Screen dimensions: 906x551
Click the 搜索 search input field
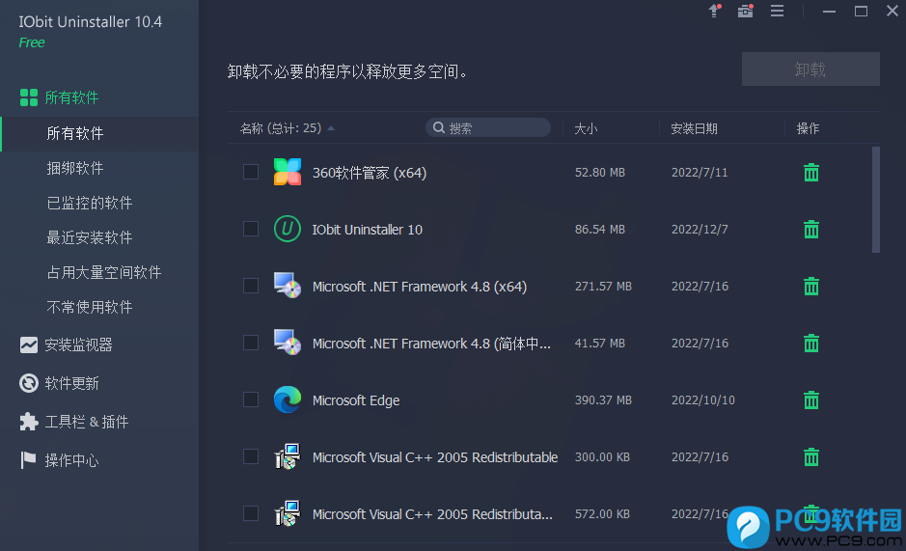tap(488, 127)
